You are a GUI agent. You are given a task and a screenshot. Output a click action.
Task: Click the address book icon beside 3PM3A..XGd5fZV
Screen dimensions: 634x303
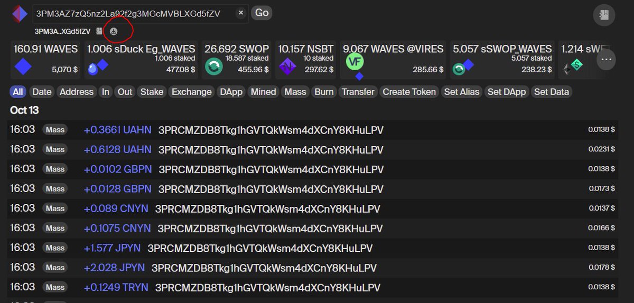click(99, 31)
